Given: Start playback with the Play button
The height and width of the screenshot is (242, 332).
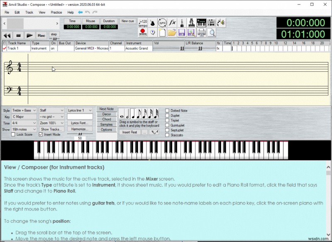Looking at the screenshot, I should [x=30, y=35].
